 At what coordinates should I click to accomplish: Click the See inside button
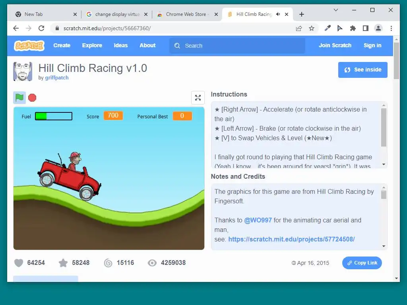[x=362, y=70]
